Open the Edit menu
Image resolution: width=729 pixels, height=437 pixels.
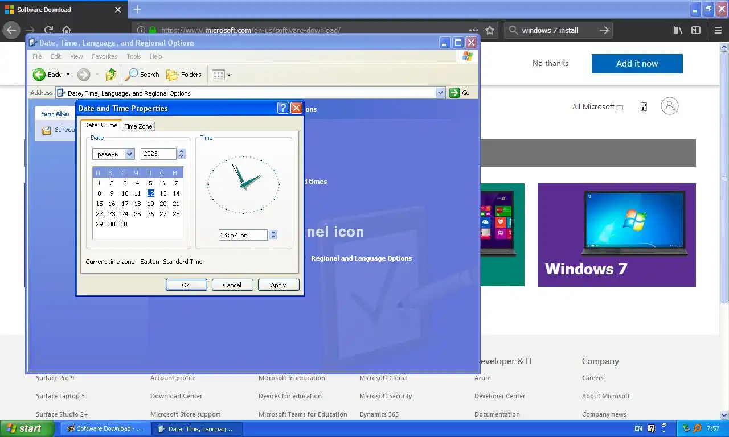pos(56,56)
